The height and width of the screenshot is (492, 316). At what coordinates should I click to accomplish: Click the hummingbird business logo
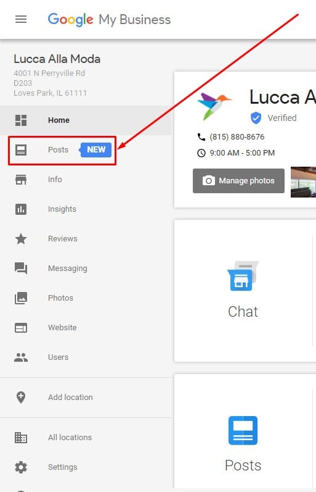[x=214, y=106]
